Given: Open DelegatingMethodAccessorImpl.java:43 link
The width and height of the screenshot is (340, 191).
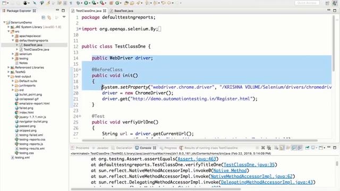Looking at the screenshot, I should [x=267, y=183].
